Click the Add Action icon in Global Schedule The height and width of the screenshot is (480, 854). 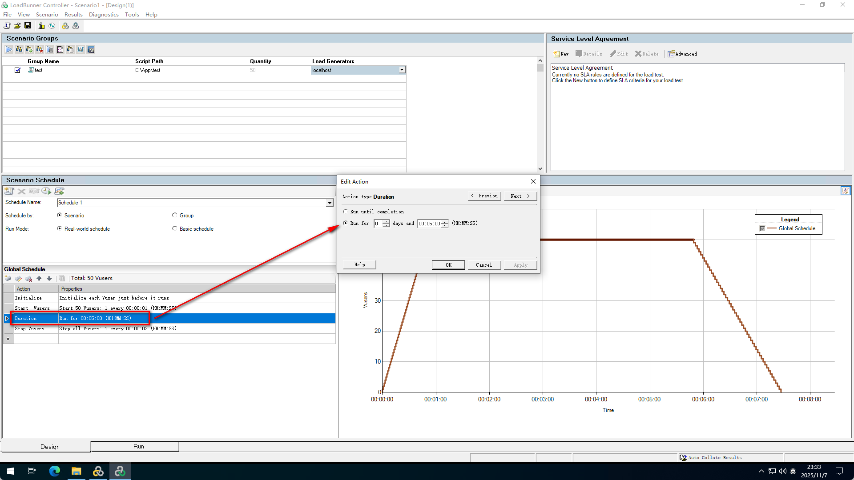pyautogui.click(x=8, y=279)
